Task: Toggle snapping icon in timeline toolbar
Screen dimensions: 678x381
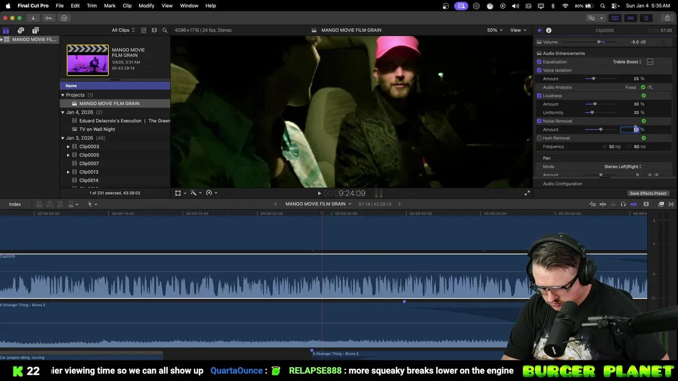Action: (x=633, y=204)
